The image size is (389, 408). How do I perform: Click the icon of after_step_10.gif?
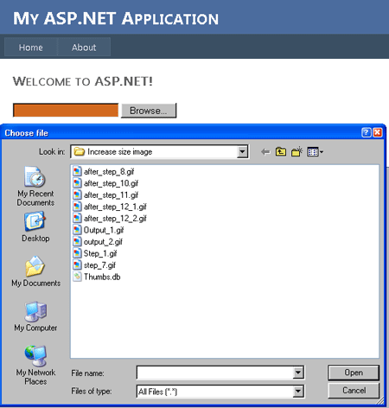point(77,183)
